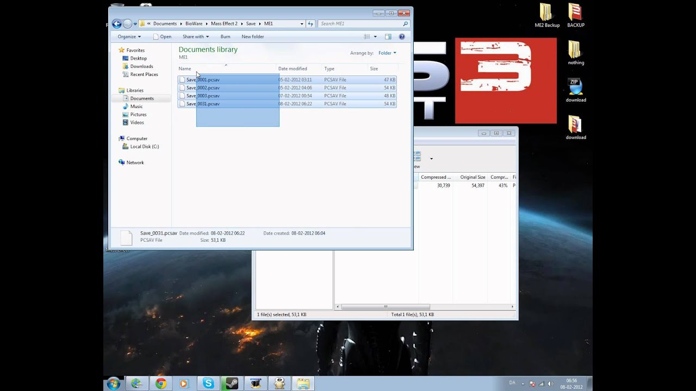
Task: Expand the view options dropdown arrow
Action: pos(375,36)
